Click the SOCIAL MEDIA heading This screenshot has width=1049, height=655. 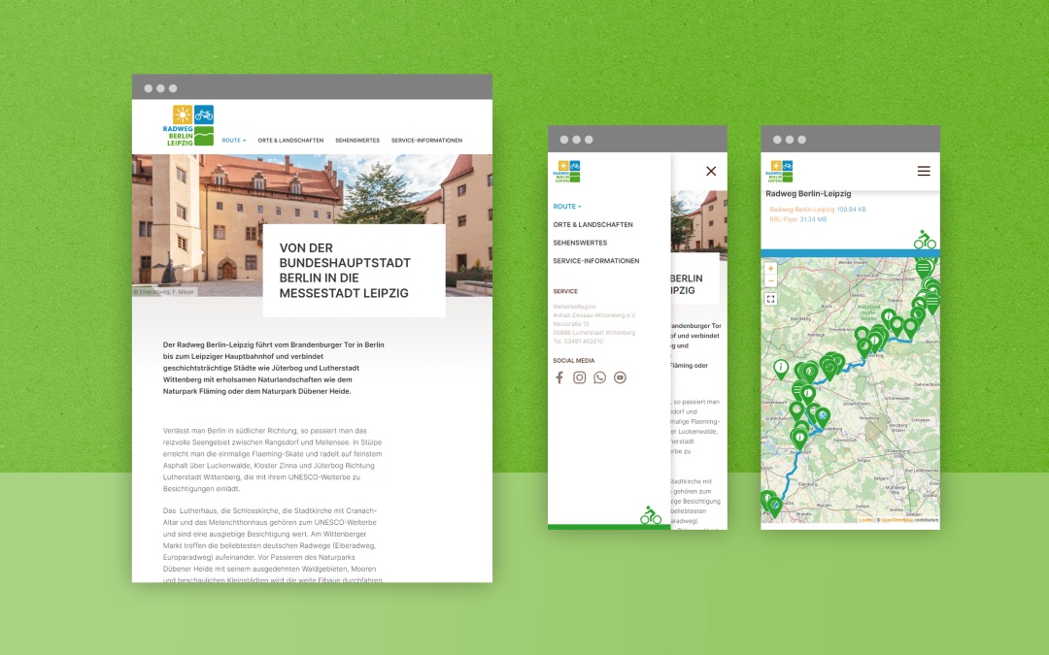573,360
